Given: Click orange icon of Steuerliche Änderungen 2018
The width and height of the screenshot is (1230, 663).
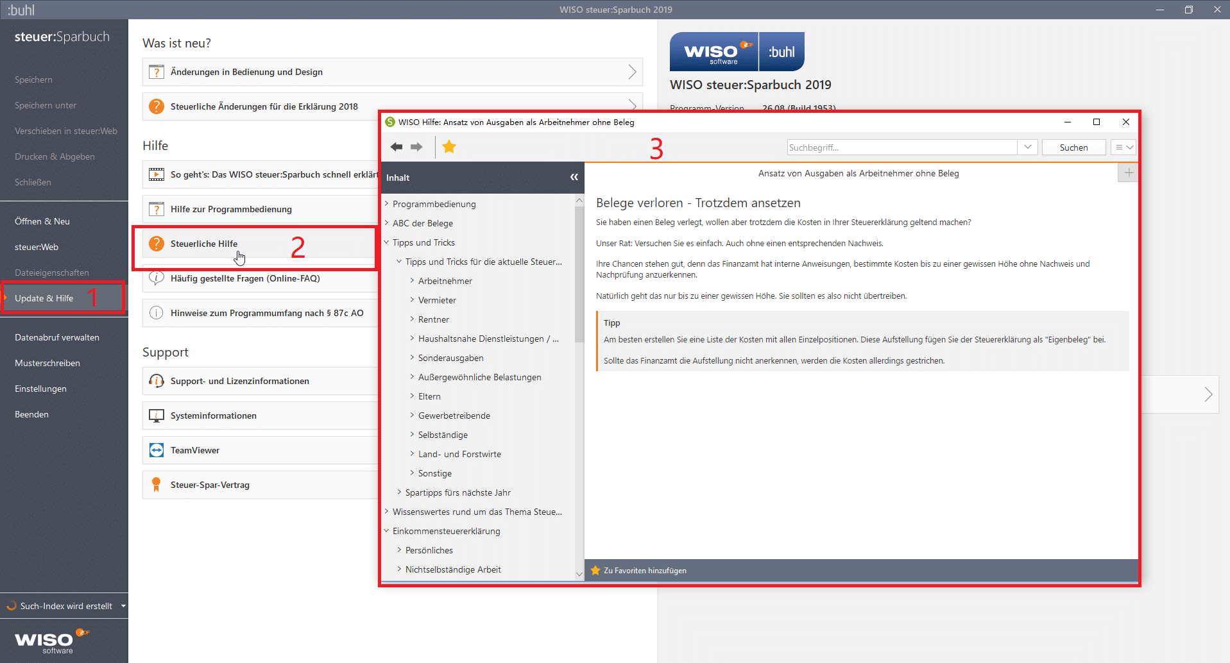Looking at the screenshot, I should click(157, 106).
